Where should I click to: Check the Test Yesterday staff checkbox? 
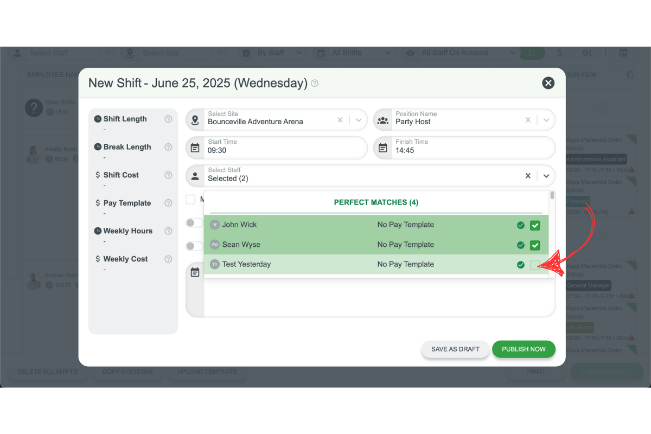click(x=535, y=265)
